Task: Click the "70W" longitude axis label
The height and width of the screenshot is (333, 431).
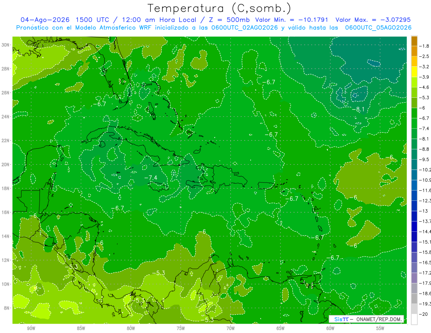Action: pyautogui.click(x=231, y=328)
